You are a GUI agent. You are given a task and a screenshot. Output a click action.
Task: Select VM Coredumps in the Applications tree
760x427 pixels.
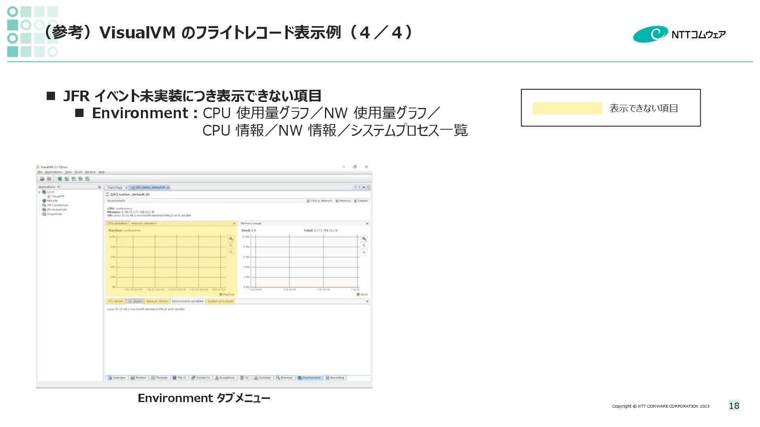coord(57,205)
